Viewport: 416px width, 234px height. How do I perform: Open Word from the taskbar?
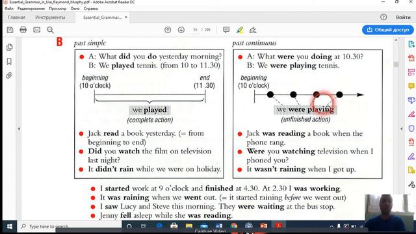[219, 226]
